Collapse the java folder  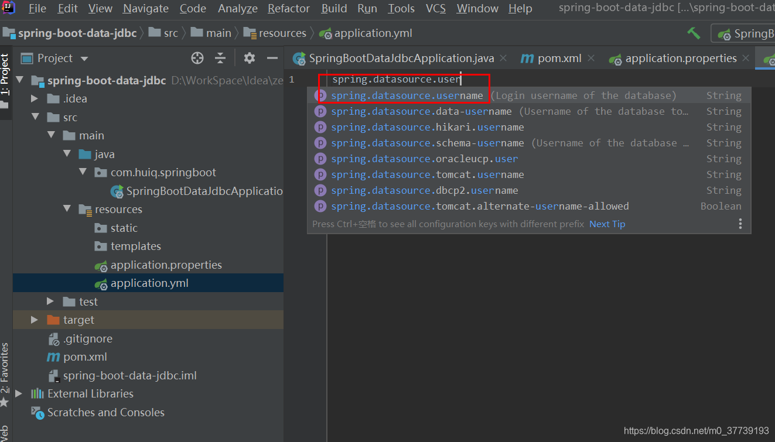point(67,154)
